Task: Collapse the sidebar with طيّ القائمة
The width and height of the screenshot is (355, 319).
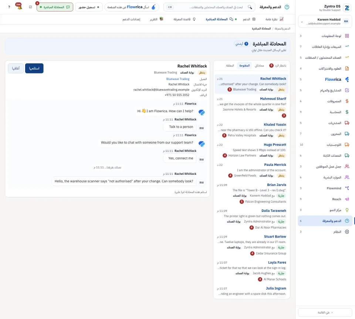Action: tap(325, 312)
